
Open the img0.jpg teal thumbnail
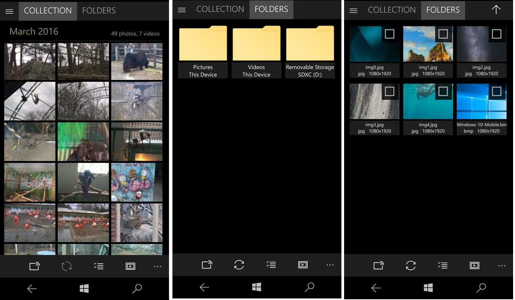375,44
